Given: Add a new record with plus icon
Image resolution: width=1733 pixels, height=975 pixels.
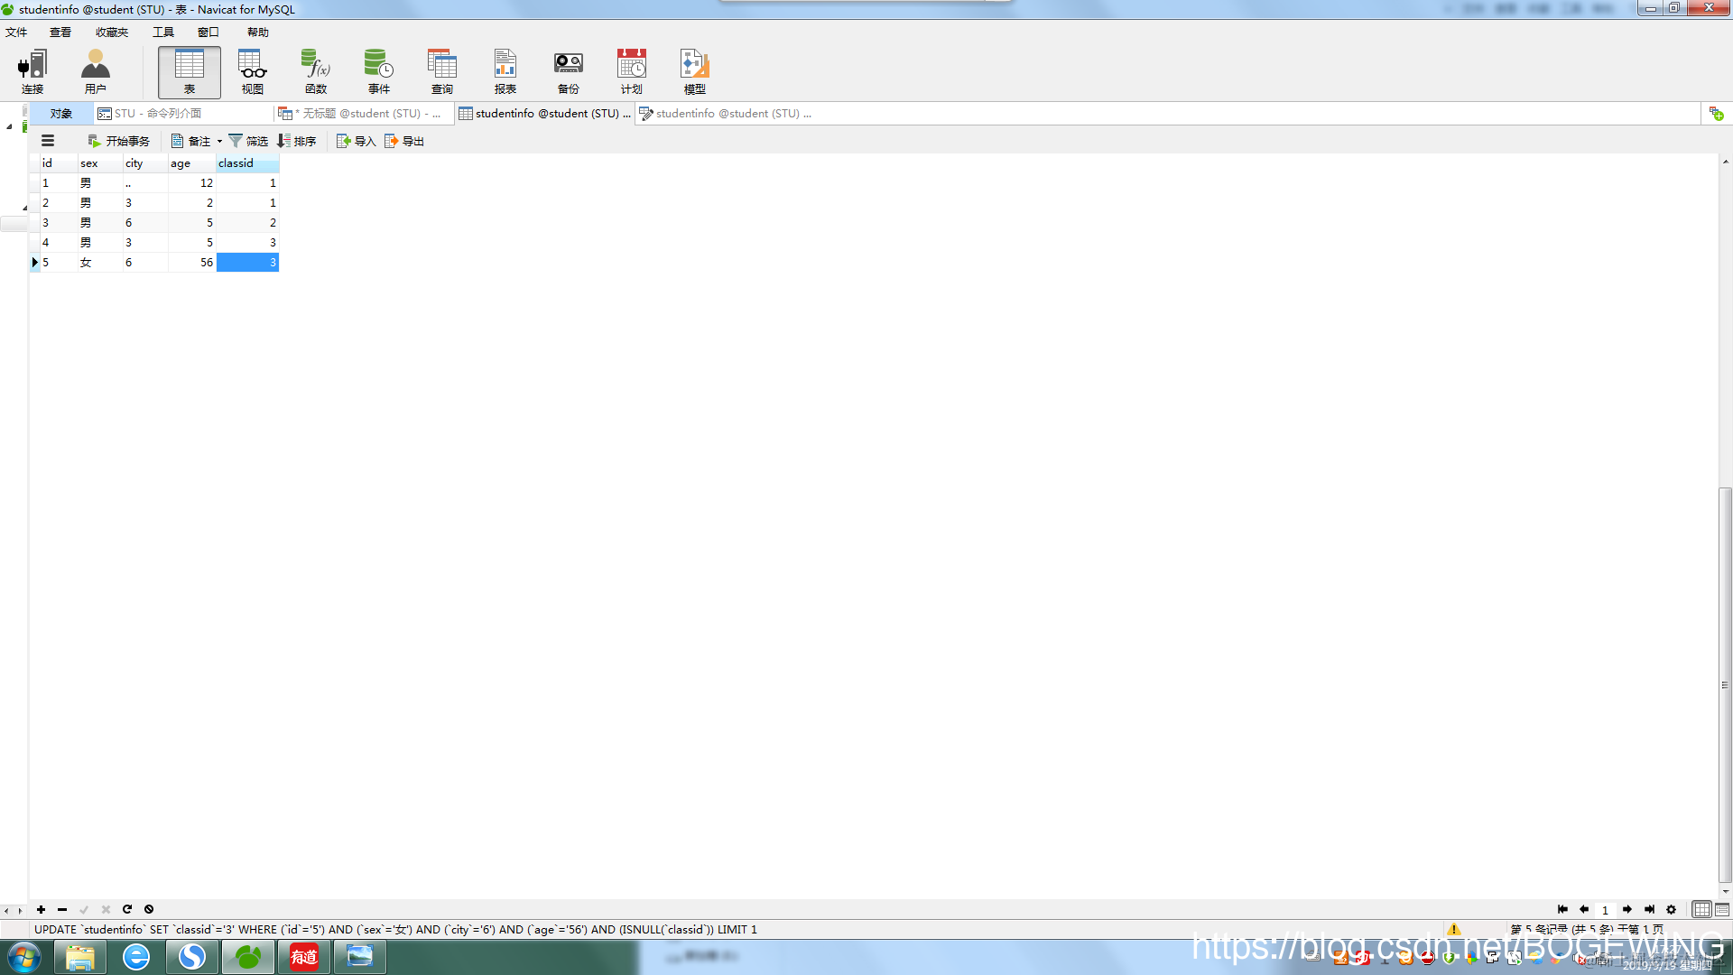Looking at the screenshot, I should pyautogui.click(x=41, y=909).
